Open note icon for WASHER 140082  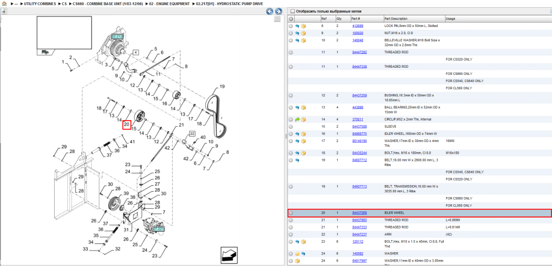(x=297, y=254)
